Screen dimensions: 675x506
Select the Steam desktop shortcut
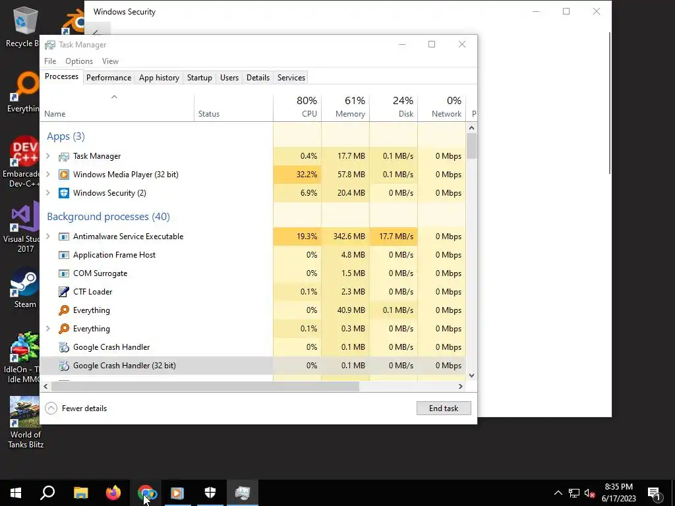click(24, 289)
